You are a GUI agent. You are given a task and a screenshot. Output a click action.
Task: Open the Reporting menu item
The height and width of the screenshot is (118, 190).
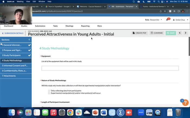point(85,26)
